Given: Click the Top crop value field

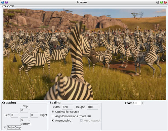Looking at the screenshot, I should click(24, 110).
